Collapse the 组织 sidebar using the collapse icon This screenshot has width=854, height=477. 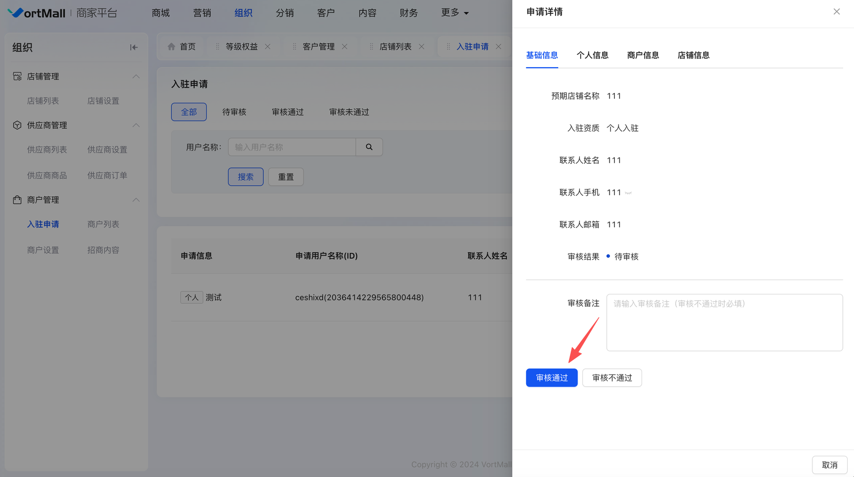(x=133, y=47)
